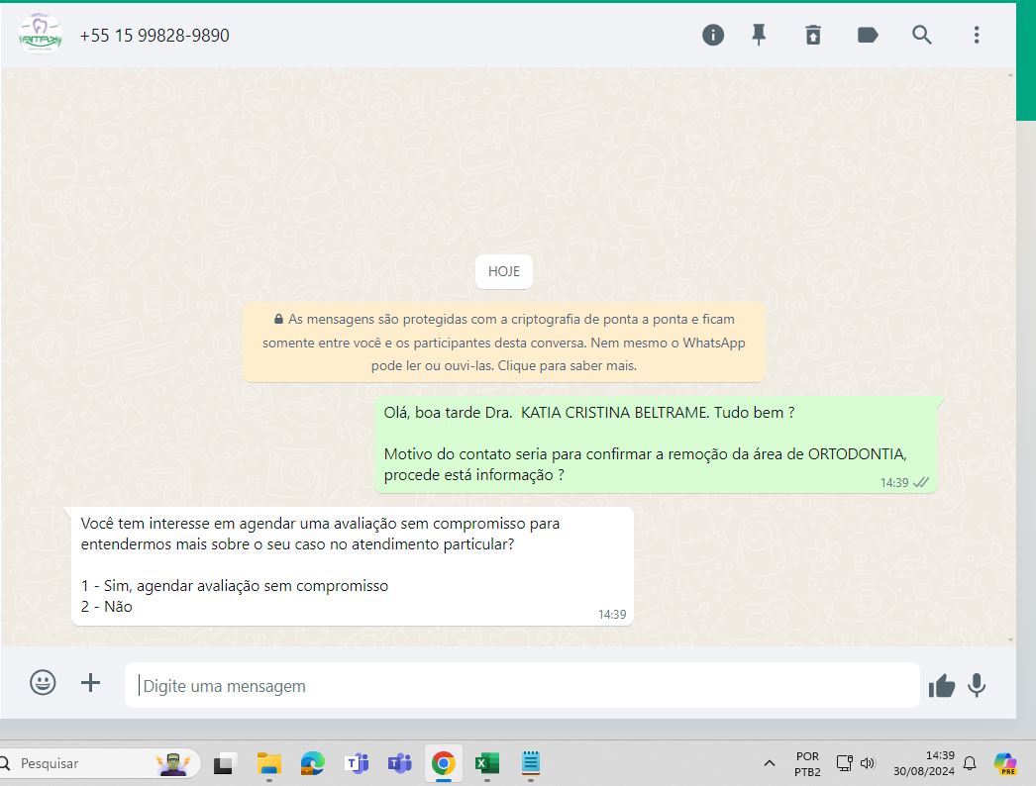Open second Microsoft Teams taskbar icon
The height and width of the screenshot is (786, 1036).
400,763
